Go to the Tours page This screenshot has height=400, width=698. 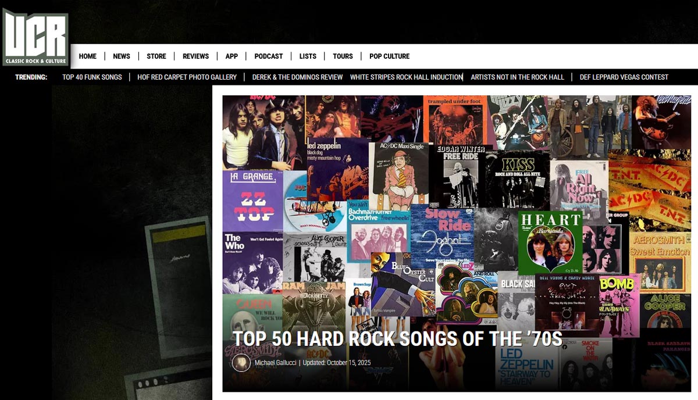pyautogui.click(x=343, y=56)
